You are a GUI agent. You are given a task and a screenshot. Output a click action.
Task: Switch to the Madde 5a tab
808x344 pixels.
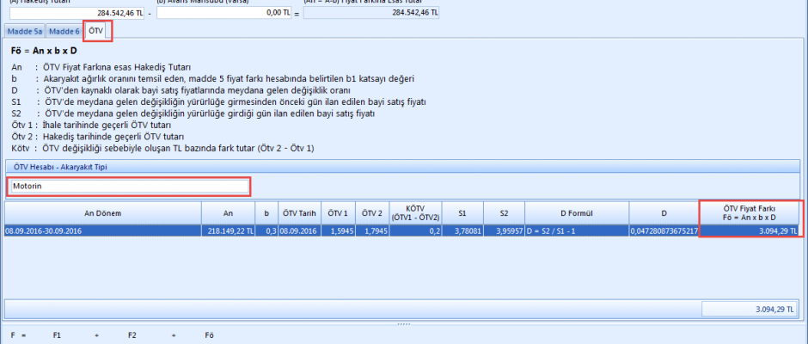pyautogui.click(x=25, y=32)
